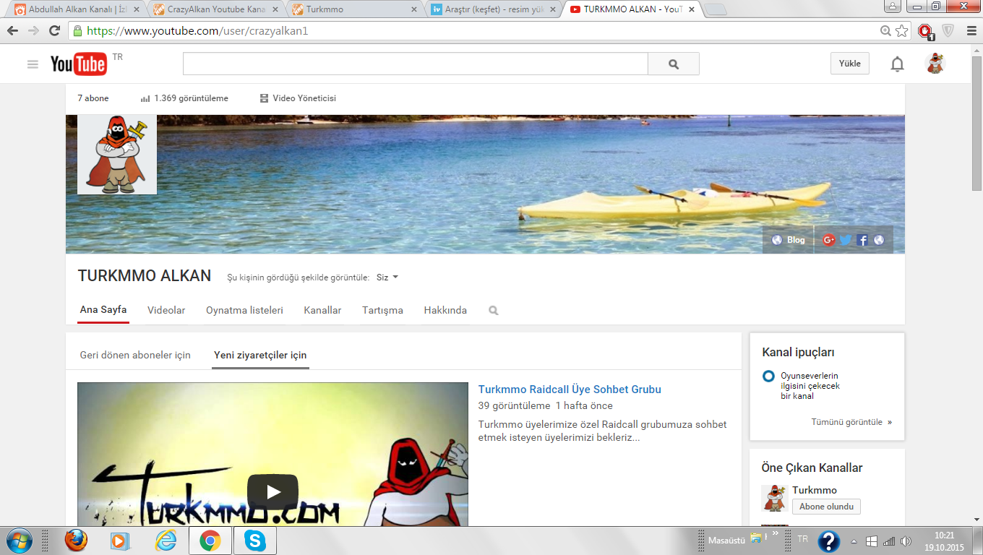The image size is (983, 555).
Task: Launch Firefox from the taskbar
Action: click(x=76, y=541)
